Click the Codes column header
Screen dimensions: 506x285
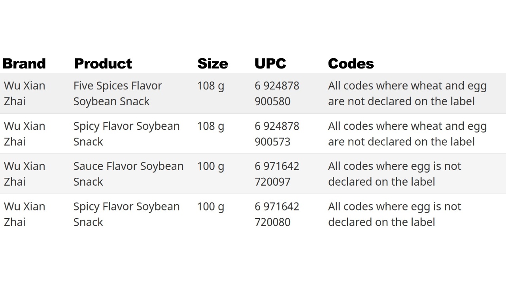coord(351,63)
